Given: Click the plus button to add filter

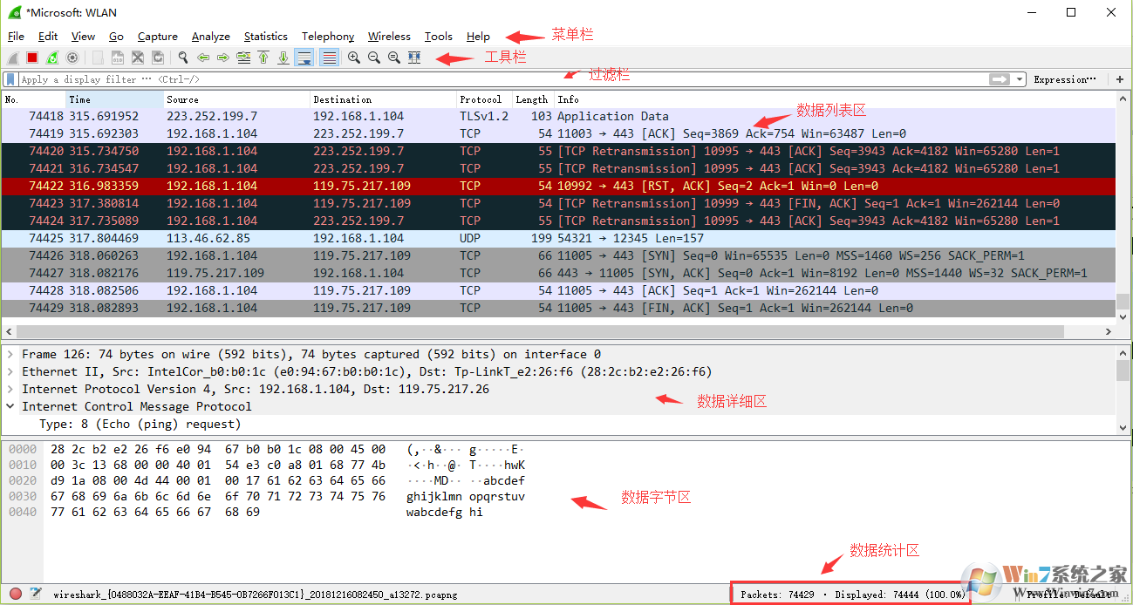Looking at the screenshot, I should (1120, 78).
